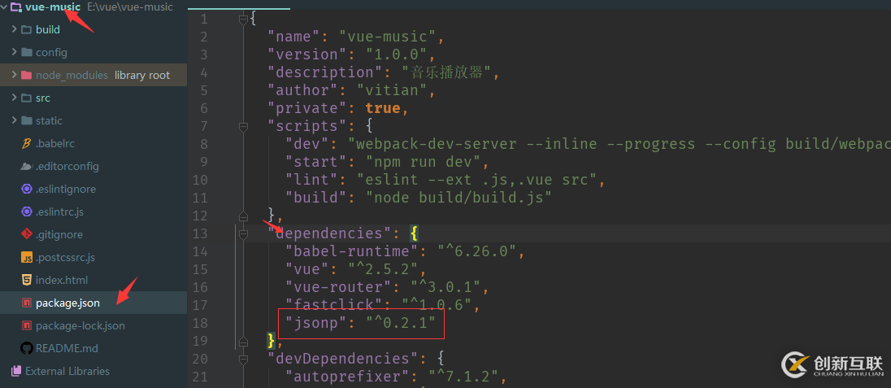Click the GitHub icon of README.md
This screenshot has height=388, width=891.
26,348
